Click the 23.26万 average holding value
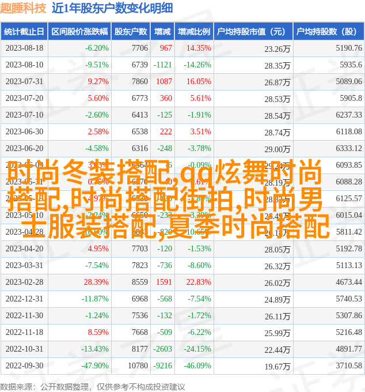Viewport: 365px width, 392px height. point(277,49)
